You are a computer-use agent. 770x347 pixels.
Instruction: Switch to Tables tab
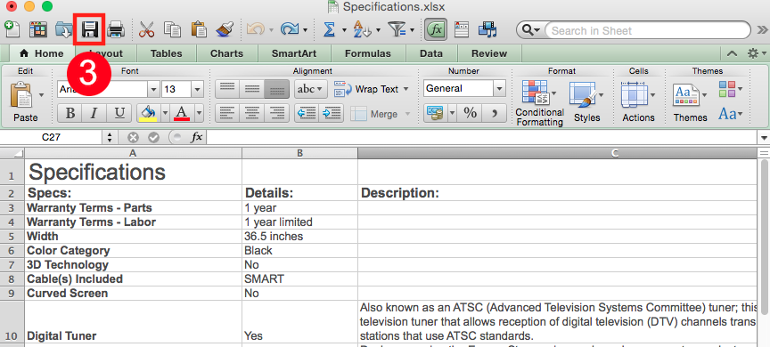[x=166, y=53]
